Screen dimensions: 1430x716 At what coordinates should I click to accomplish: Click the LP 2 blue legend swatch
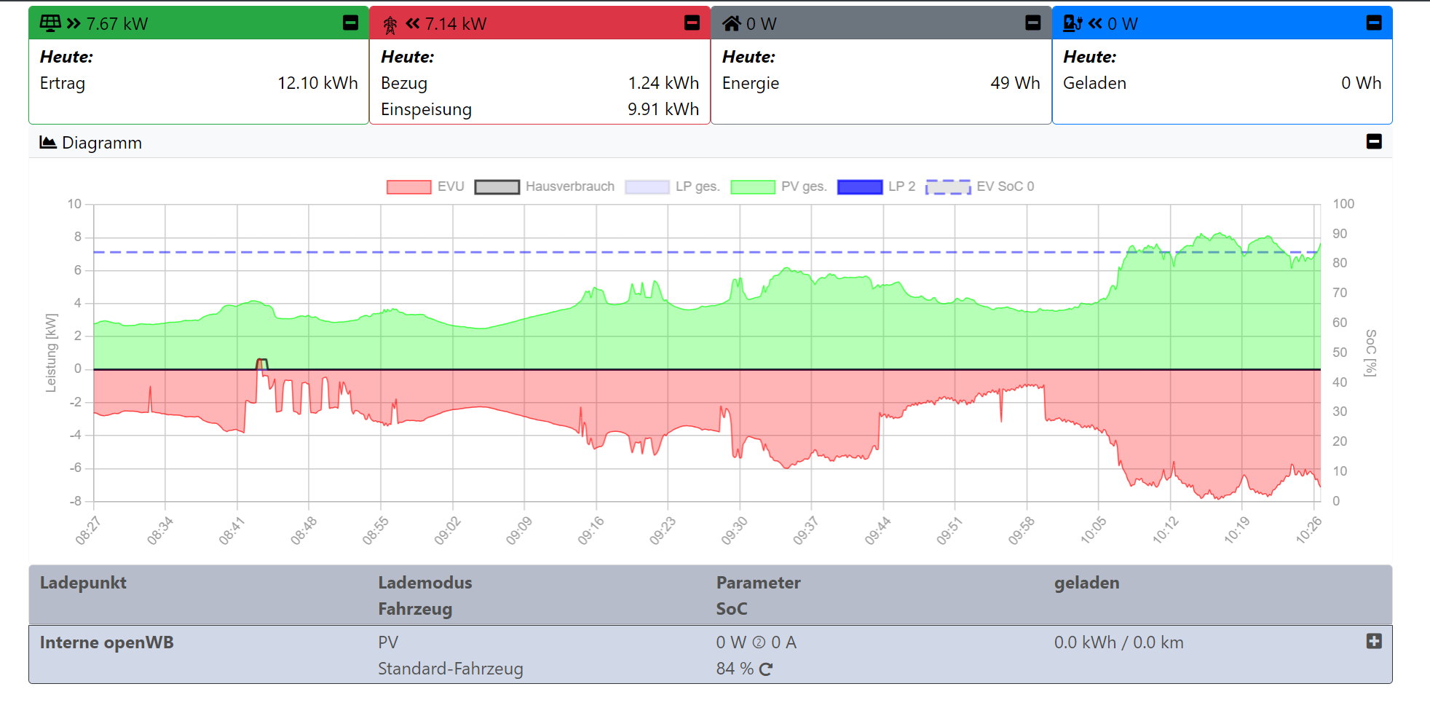(x=860, y=186)
